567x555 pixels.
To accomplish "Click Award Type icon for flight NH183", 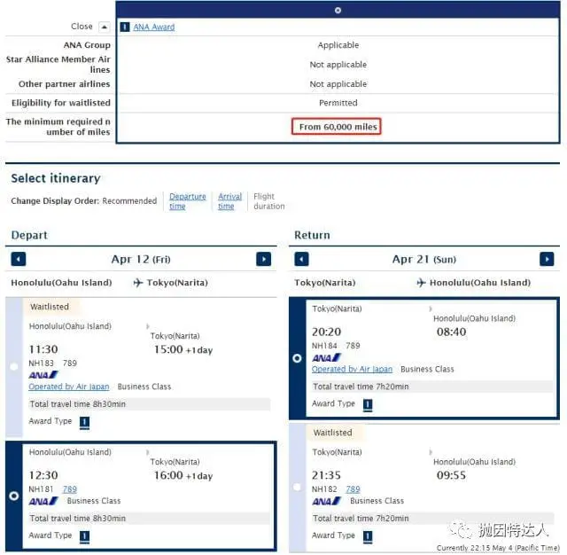I will click(x=85, y=422).
